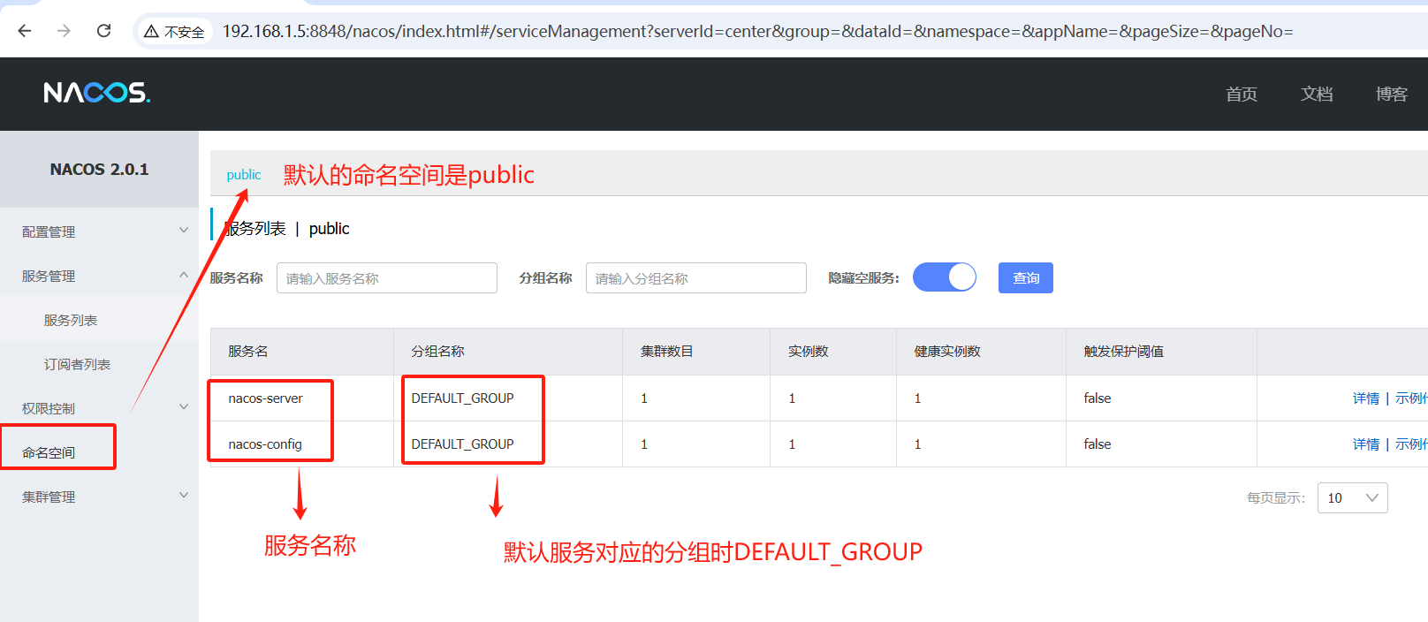
Task: Open 示例代码 for nacos-server row
Action: pos(1411,398)
